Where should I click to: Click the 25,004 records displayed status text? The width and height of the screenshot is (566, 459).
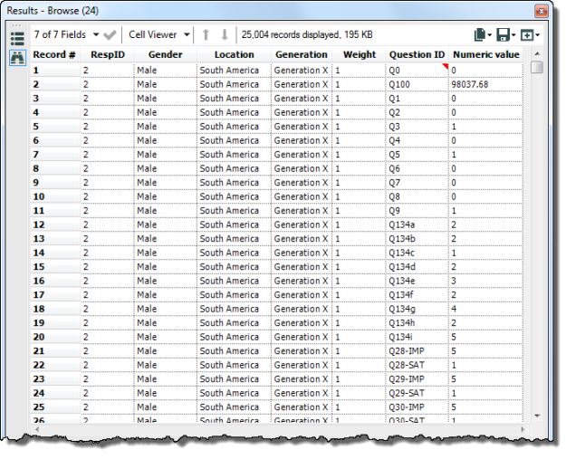coord(307,34)
